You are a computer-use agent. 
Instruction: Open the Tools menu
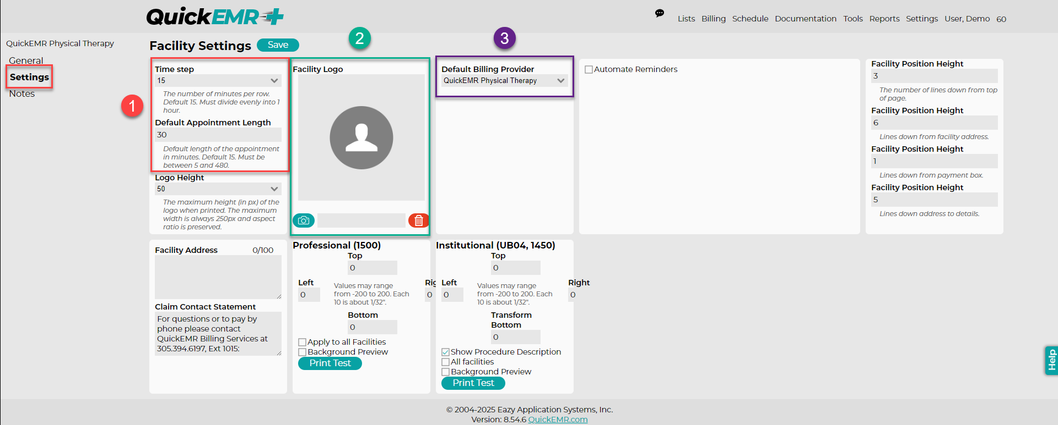(853, 19)
